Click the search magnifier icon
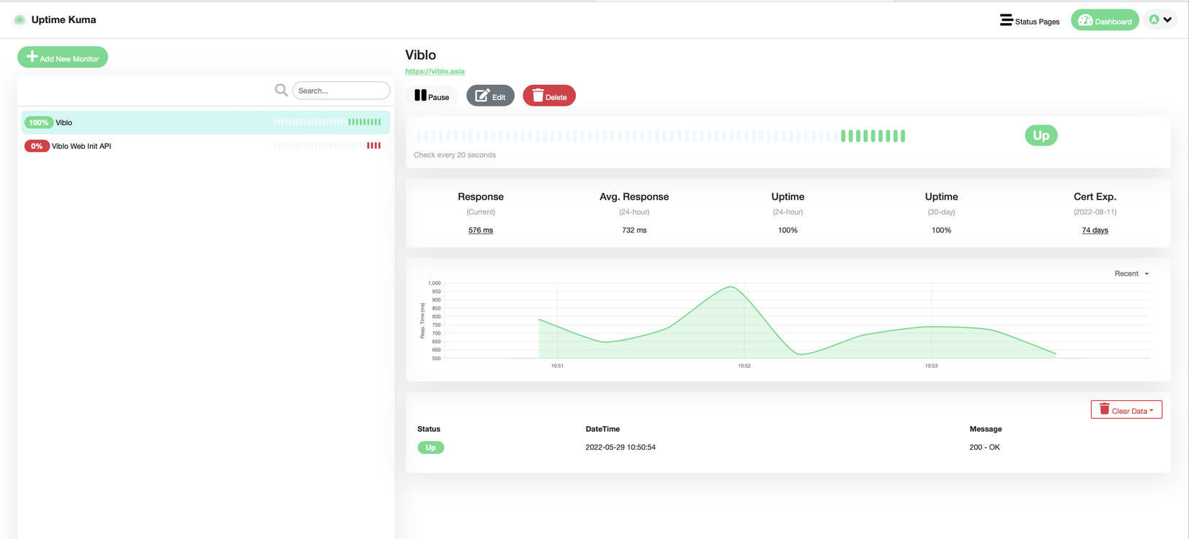The image size is (1189, 539). coord(281,90)
